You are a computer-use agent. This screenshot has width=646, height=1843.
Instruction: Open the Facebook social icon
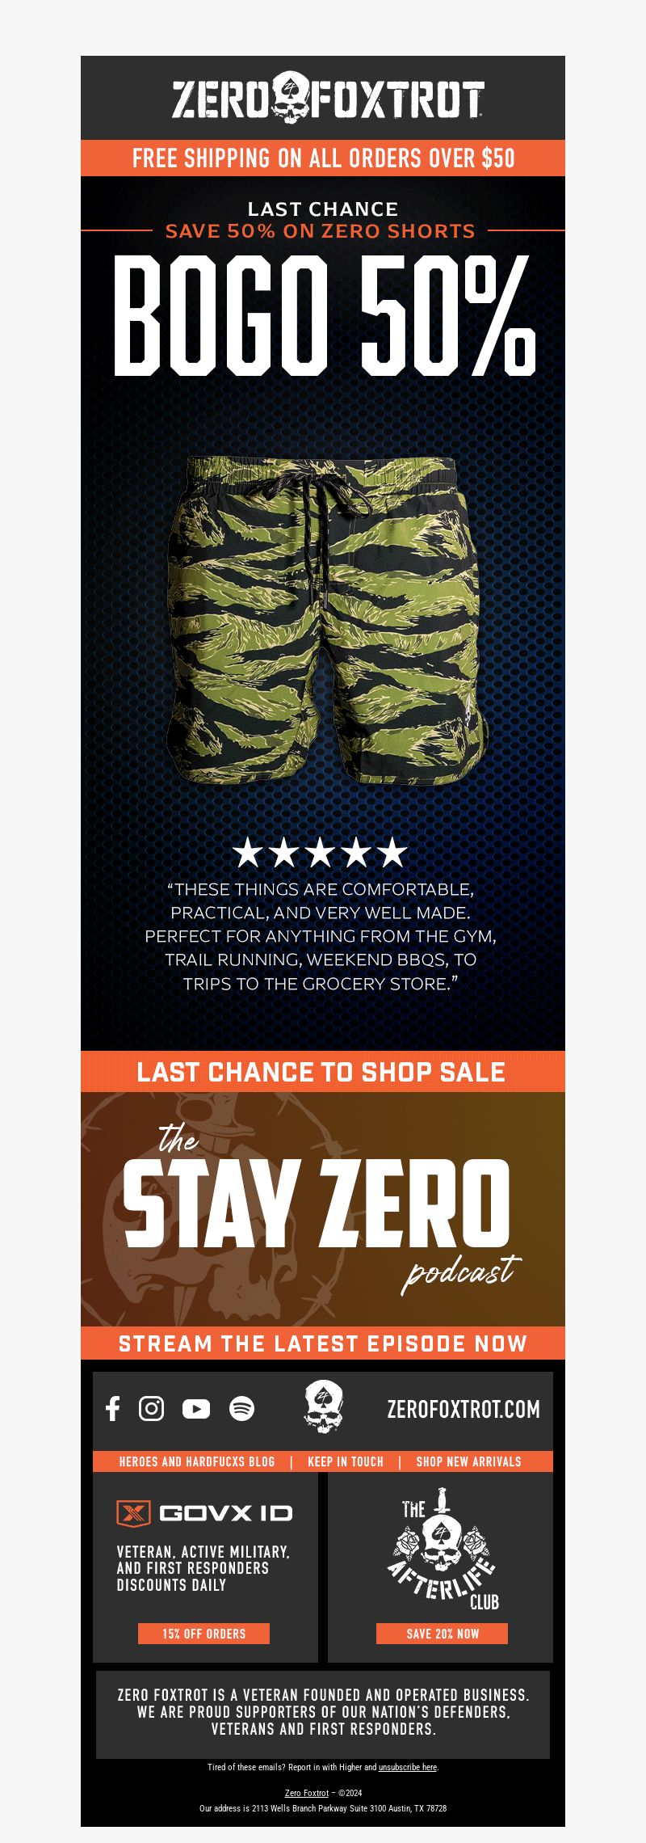point(113,1409)
